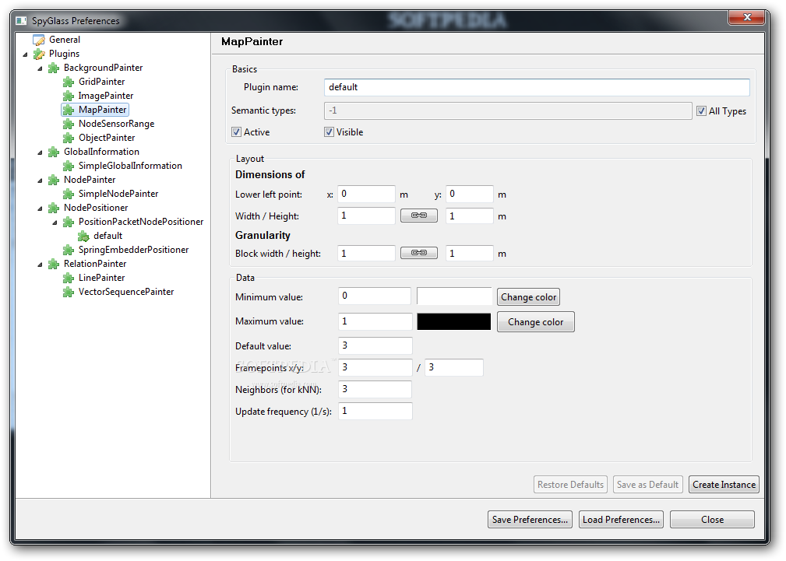Click the NodePainter plugin icon

tap(54, 180)
